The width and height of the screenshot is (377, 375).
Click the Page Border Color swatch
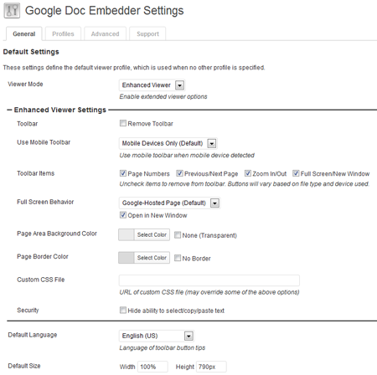(x=127, y=258)
